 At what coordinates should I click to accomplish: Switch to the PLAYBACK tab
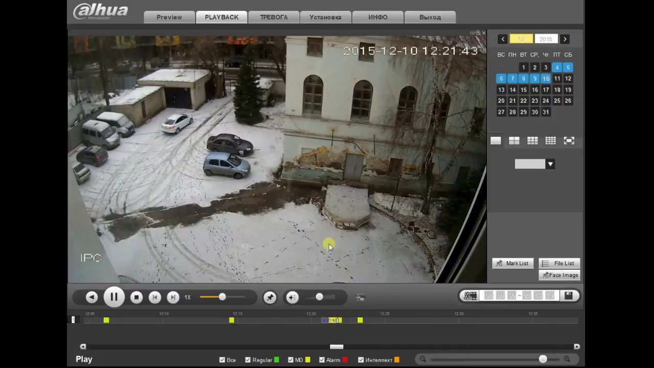(222, 17)
